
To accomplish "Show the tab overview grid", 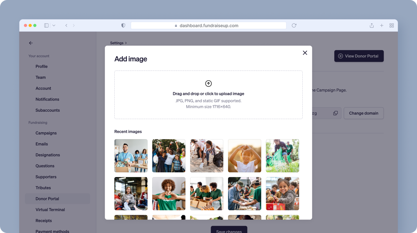I will pyautogui.click(x=391, y=26).
